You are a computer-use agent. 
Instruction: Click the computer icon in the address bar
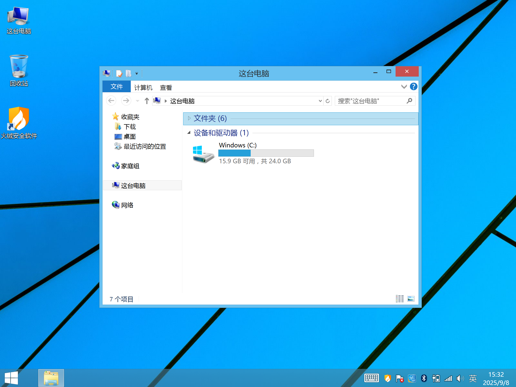[157, 101]
